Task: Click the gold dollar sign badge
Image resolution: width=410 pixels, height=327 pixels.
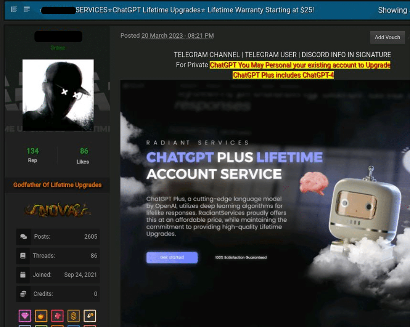Action: click(x=74, y=316)
